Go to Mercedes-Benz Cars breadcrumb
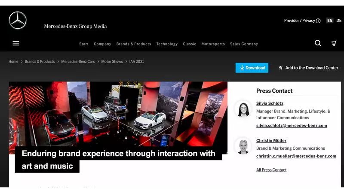The height and width of the screenshot is (193, 344). [x=78, y=61]
